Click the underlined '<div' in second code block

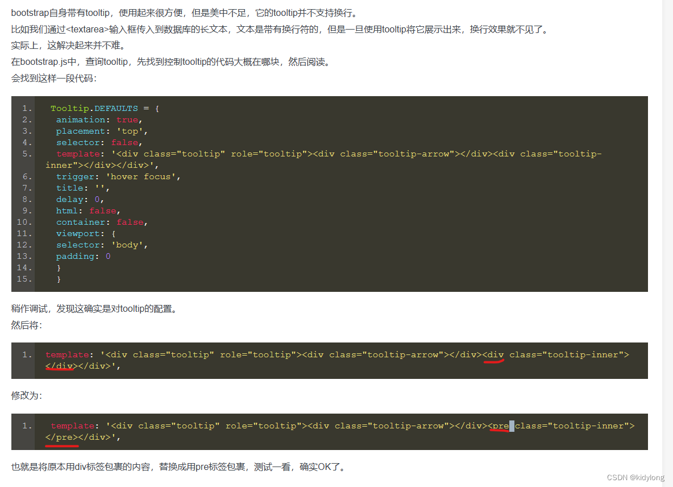(x=493, y=355)
